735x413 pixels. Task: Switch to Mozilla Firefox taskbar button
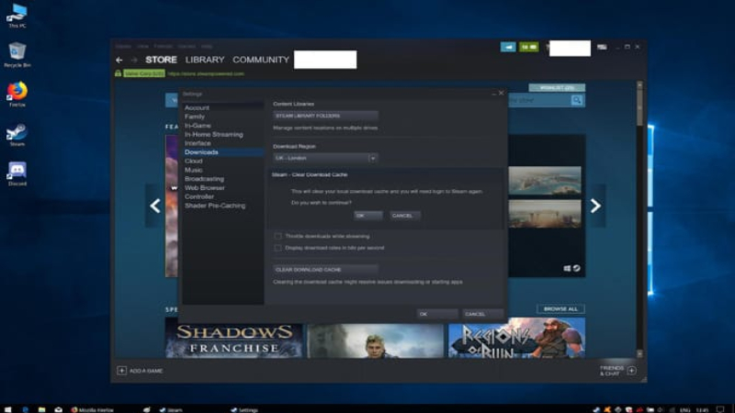pos(93,409)
